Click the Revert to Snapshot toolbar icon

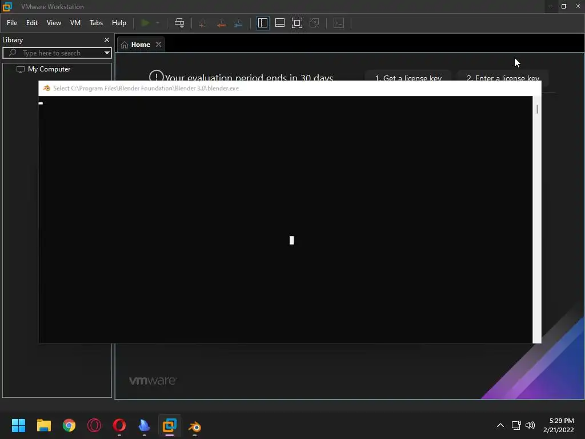tap(221, 23)
